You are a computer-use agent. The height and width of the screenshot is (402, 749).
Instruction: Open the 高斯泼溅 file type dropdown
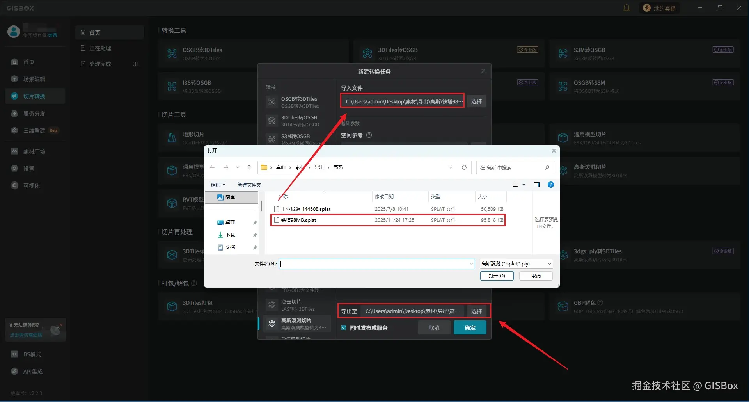click(516, 264)
